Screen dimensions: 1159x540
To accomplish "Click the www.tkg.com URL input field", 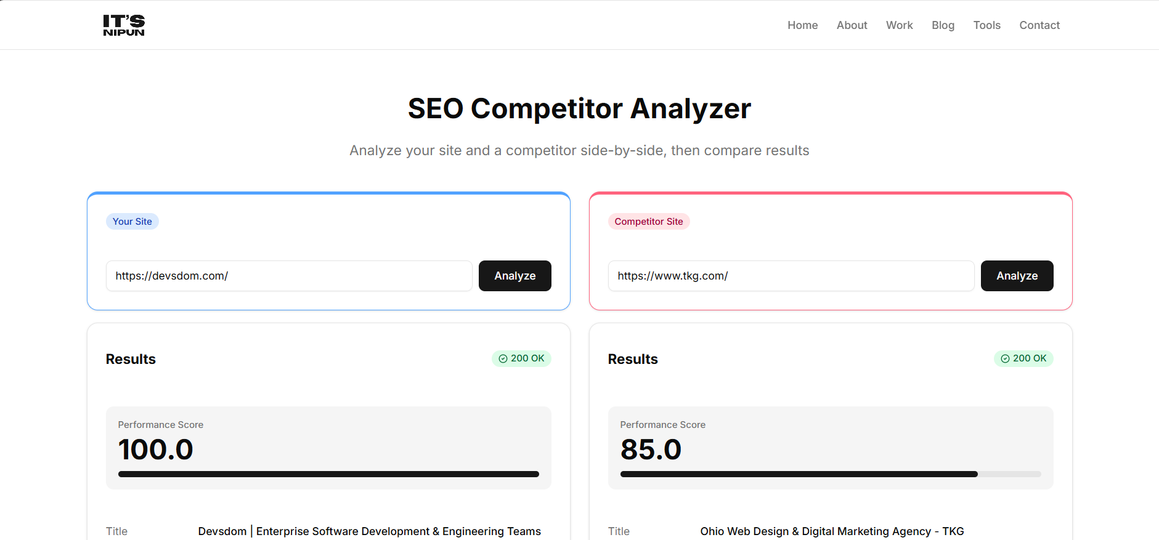I will 791,276.
